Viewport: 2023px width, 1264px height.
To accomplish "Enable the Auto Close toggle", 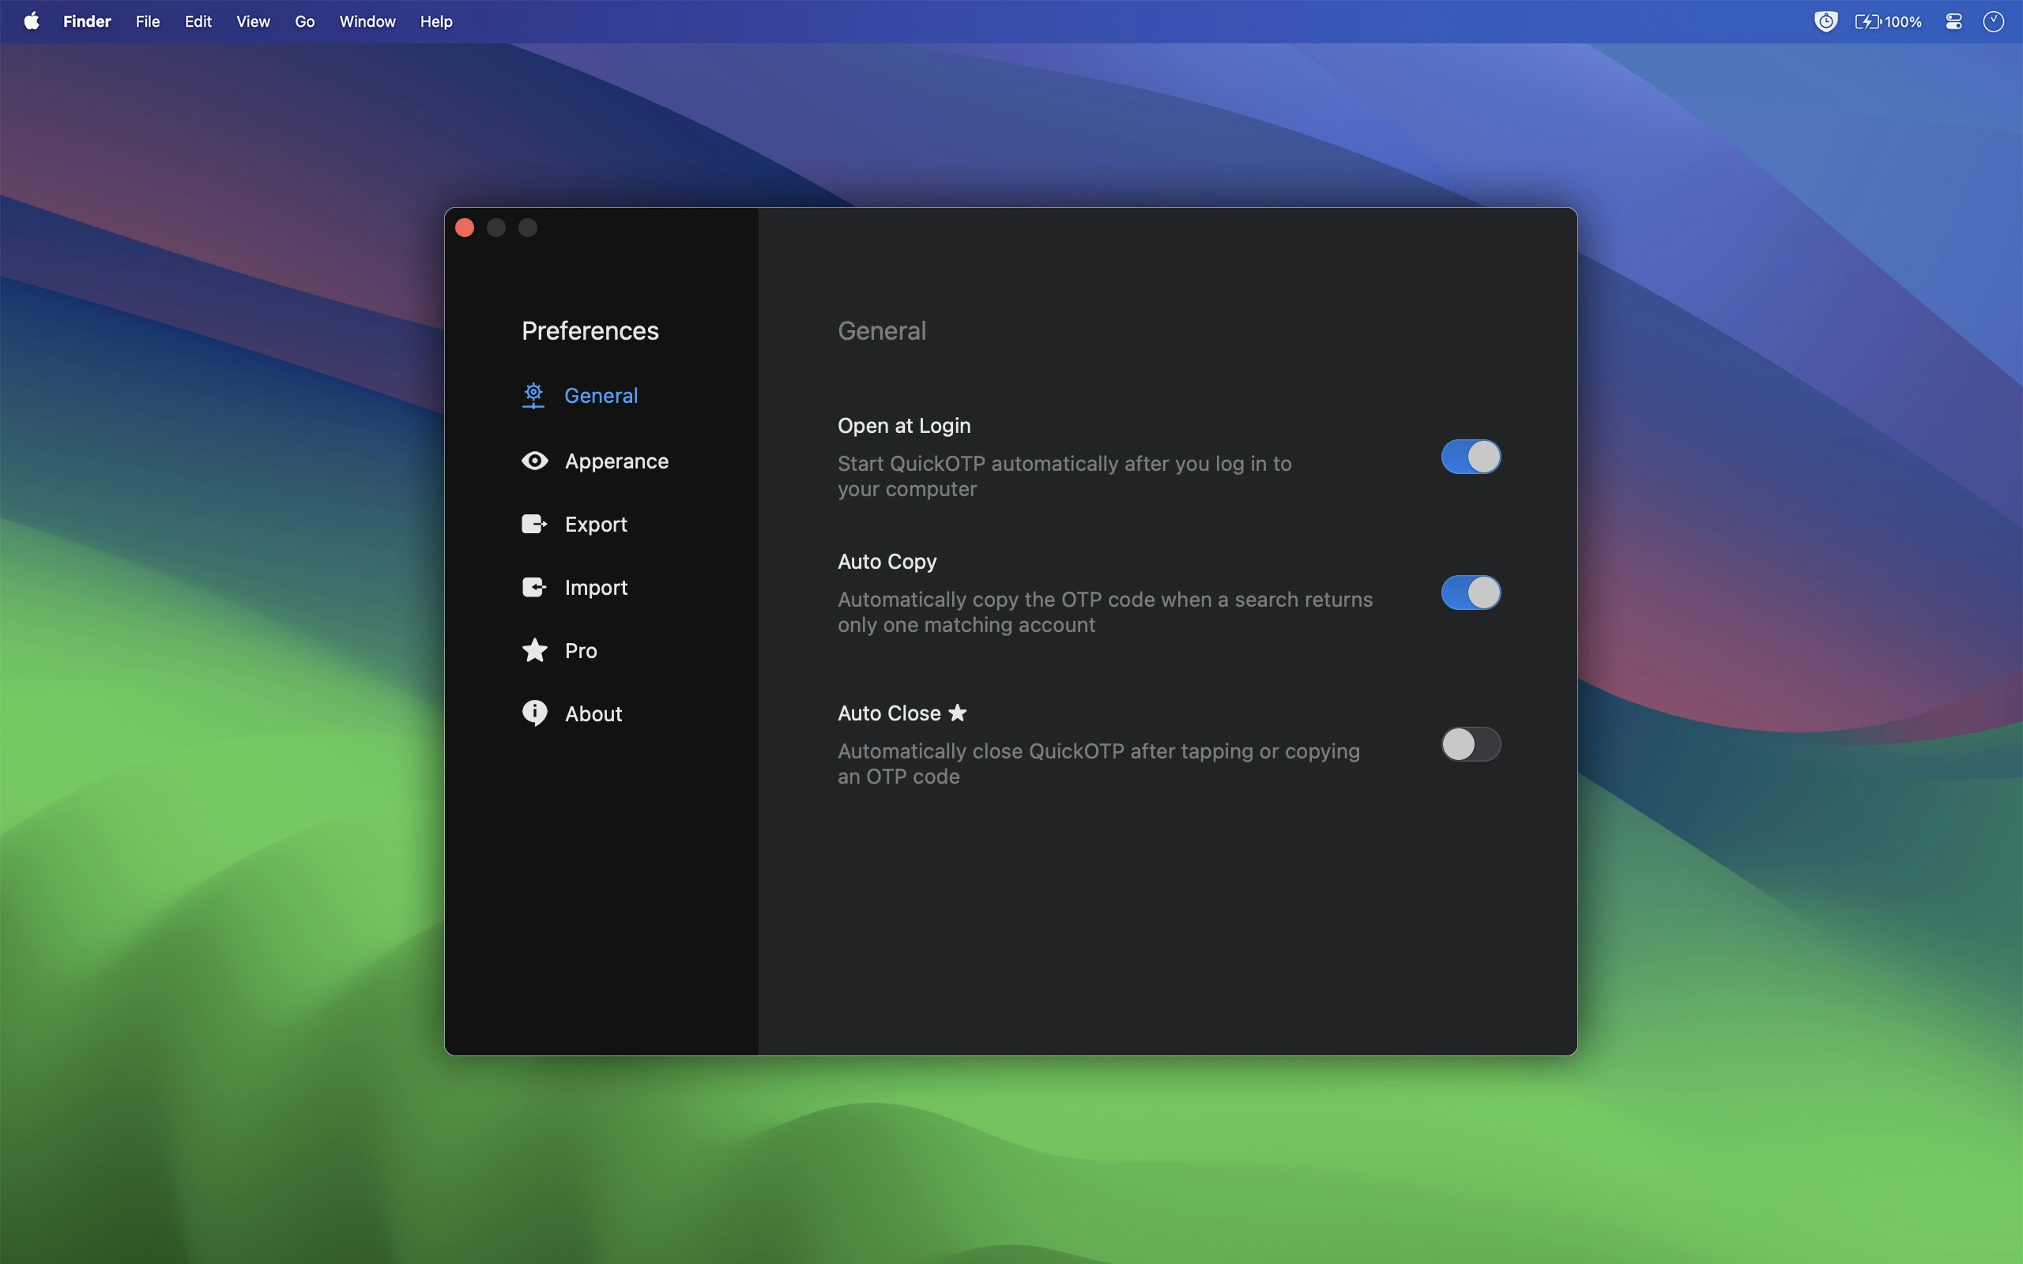I will (1471, 744).
